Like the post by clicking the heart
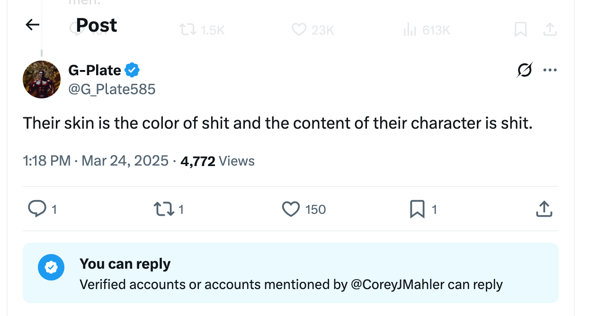Viewport: 589px width, 316px height. 290,209
